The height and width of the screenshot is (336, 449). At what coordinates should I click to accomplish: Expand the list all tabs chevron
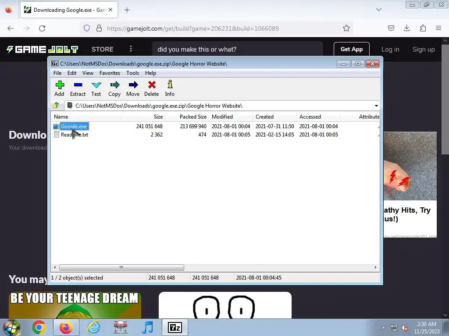[x=378, y=10]
